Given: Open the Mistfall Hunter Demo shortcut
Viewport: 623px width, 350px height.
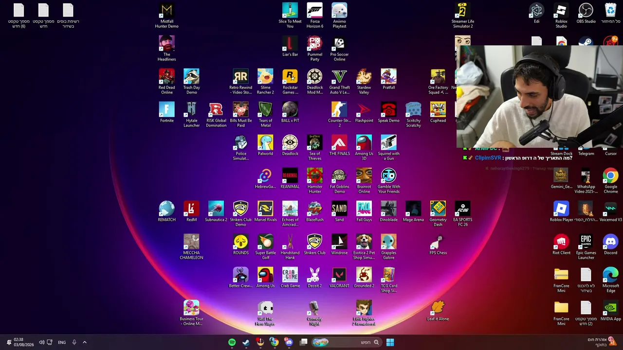Looking at the screenshot, I should (x=167, y=16).
